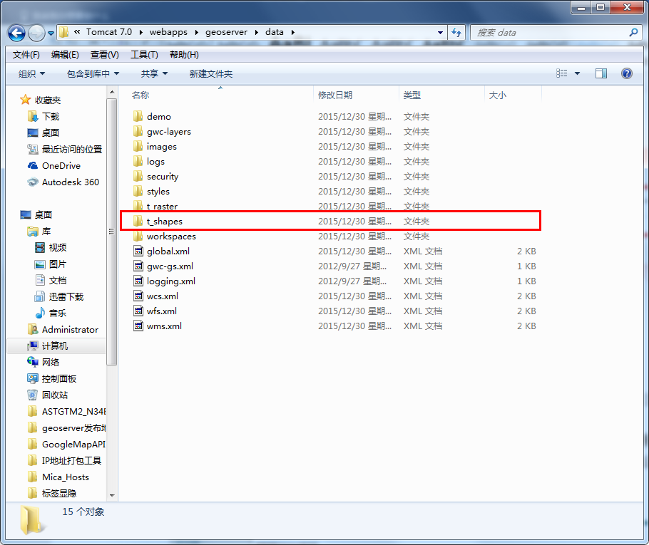The width and height of the screenshot is (649, 545).
Task: Sort by the 修改日期 column header
Action: (335, 95)
